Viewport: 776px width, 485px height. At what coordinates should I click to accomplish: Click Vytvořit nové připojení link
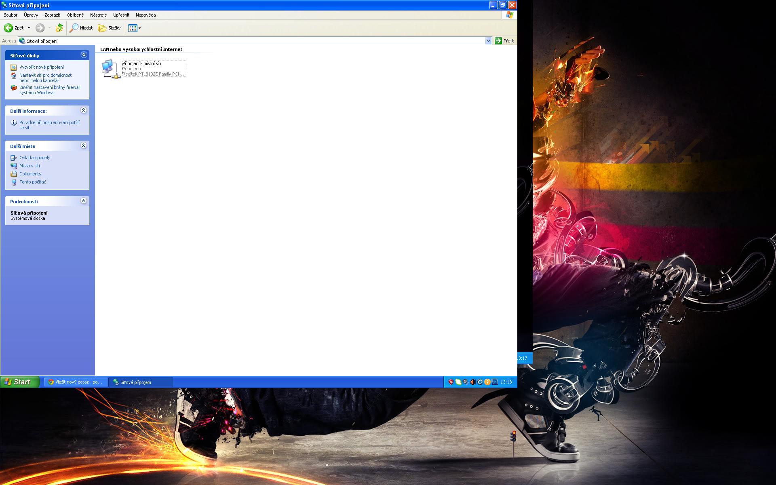tap(41, 67)
